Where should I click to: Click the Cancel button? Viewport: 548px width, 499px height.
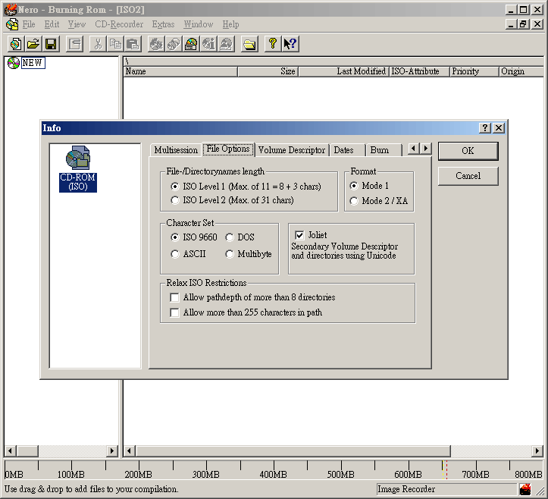468,176
